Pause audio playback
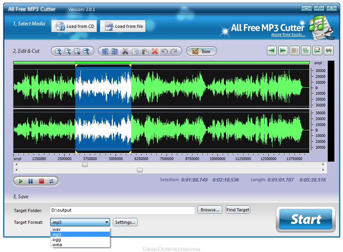This screenshot has height=252, width=343. 31,181
